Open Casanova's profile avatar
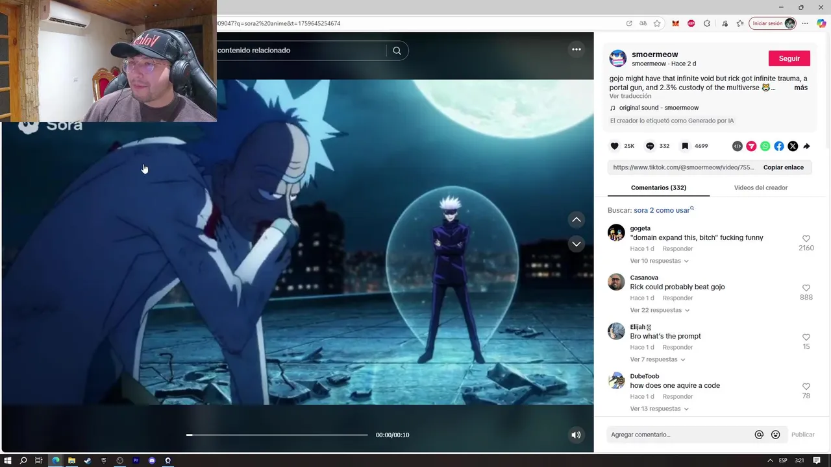This screenshot has height=467, width=831. pyautogui.click(x=616, y=281)
